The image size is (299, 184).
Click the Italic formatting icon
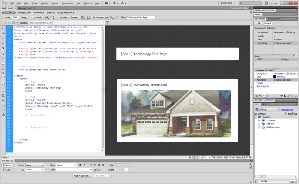84,165
